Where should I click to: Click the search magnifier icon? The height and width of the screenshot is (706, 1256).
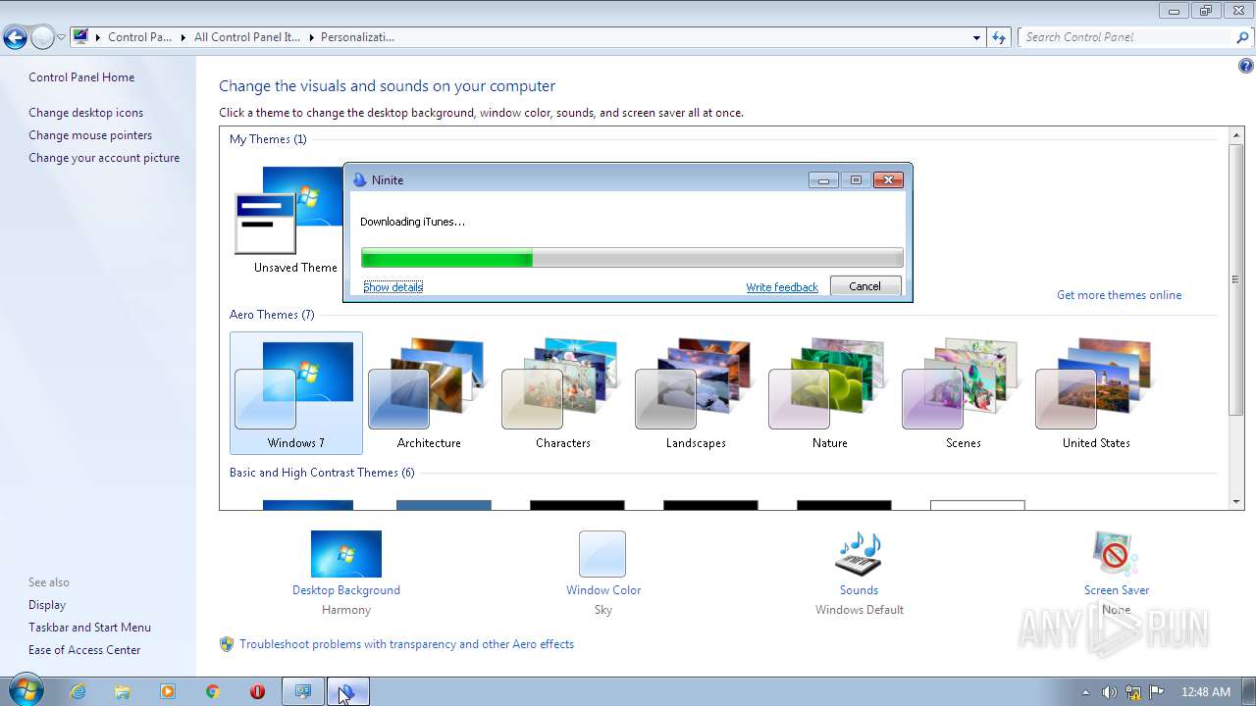(1243, 37)
